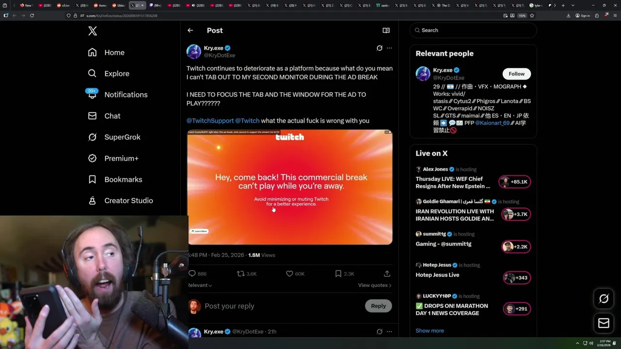Switch to the r/Live Reddit tab
621x349 pixels.
point(64,5)
